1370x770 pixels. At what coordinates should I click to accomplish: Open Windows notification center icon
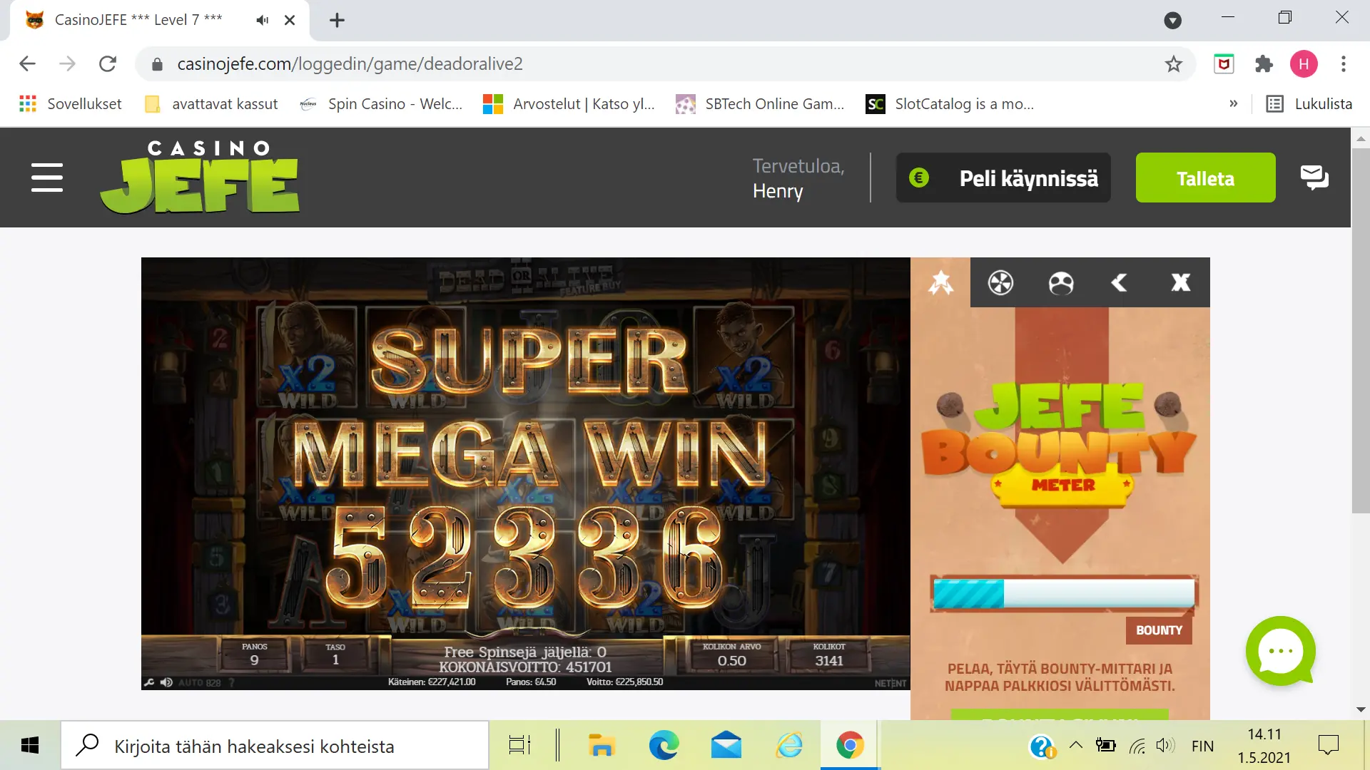[x=1329, y=746]
